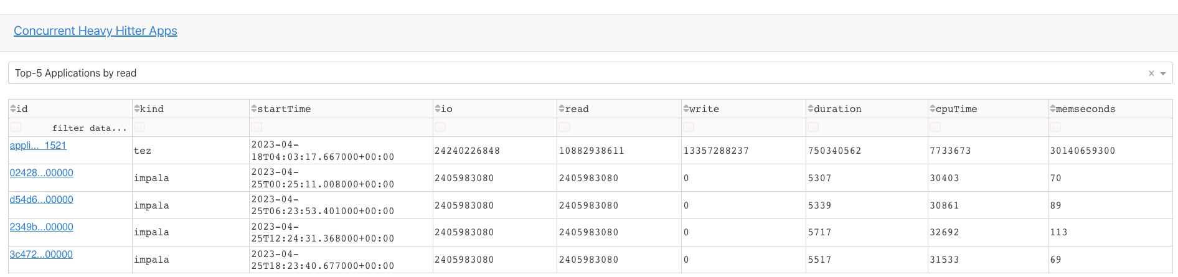This screenshot has height=277, width=1178.
Task: Click write column sort icon
Action: [686, 109]
